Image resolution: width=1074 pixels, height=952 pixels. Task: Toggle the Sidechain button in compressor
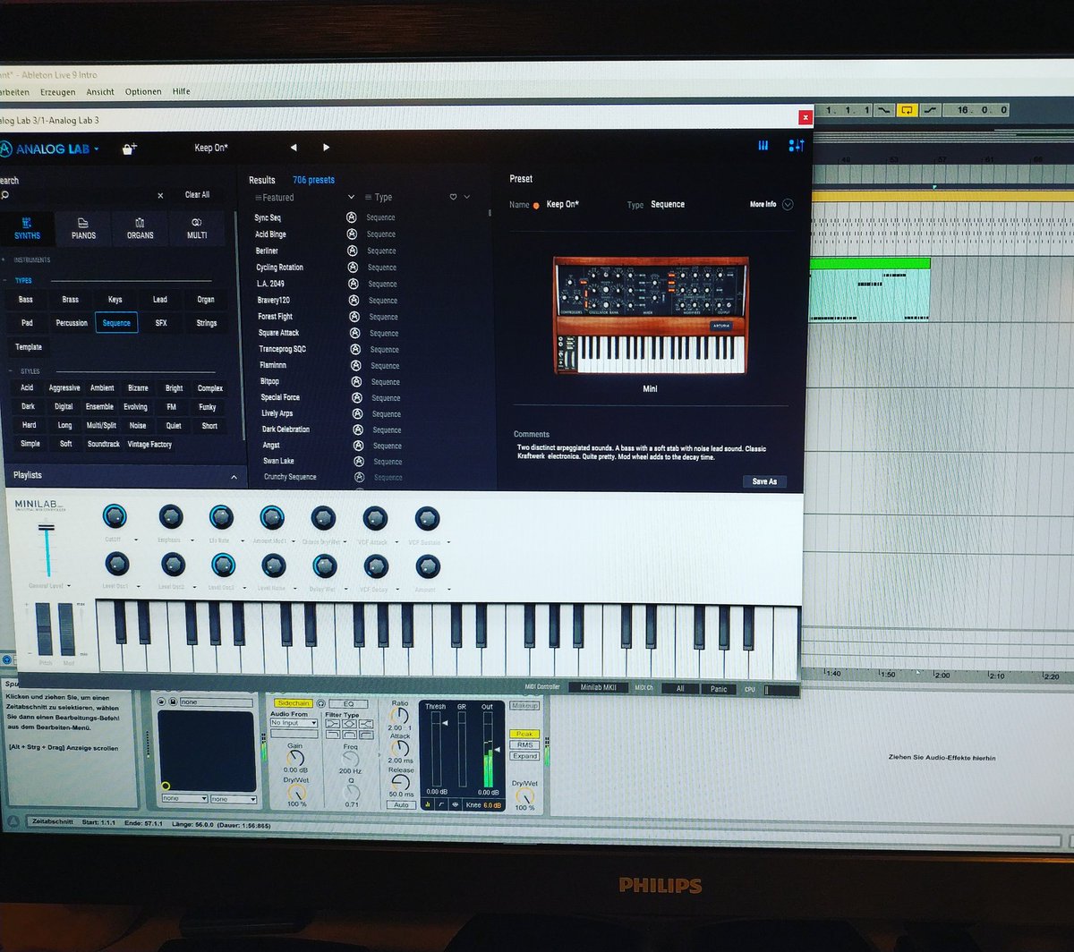293,703
